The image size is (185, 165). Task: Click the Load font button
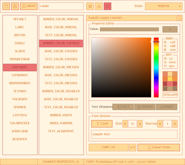102,124
